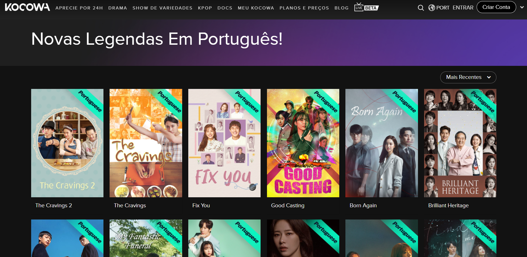Viewport: 527px width, 257px height.
Task: Select the Good Casting poster
Action: 303,143
